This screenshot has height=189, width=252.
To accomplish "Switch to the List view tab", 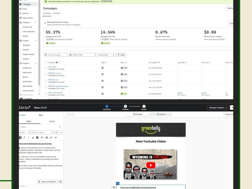I will point(47,13).
